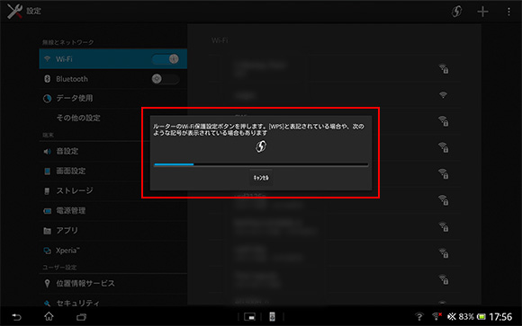This screenshot has width=522, height=326.
Task: Open データ使用 settings
Action: [x=112, y=99]
